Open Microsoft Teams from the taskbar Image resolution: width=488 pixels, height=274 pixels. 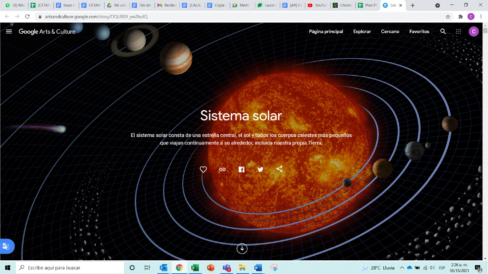tap(227, 268)
